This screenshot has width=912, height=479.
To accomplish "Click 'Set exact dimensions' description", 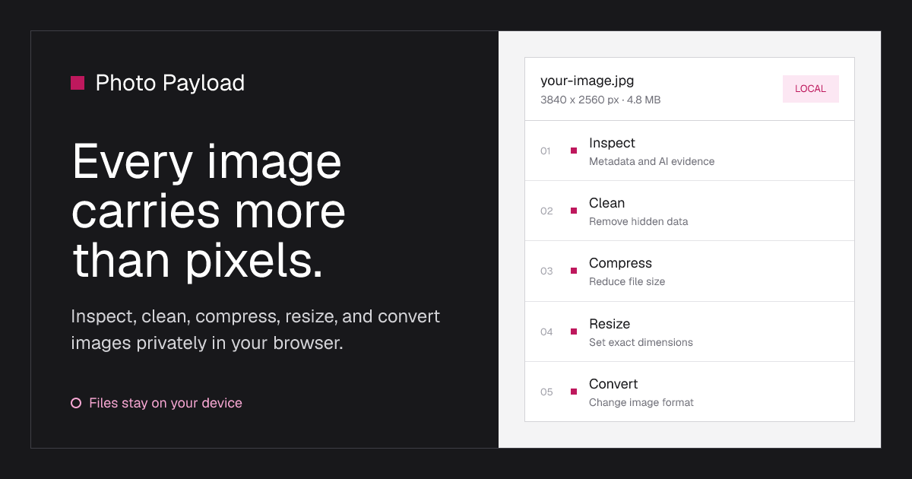I will (x=641, y=342).
